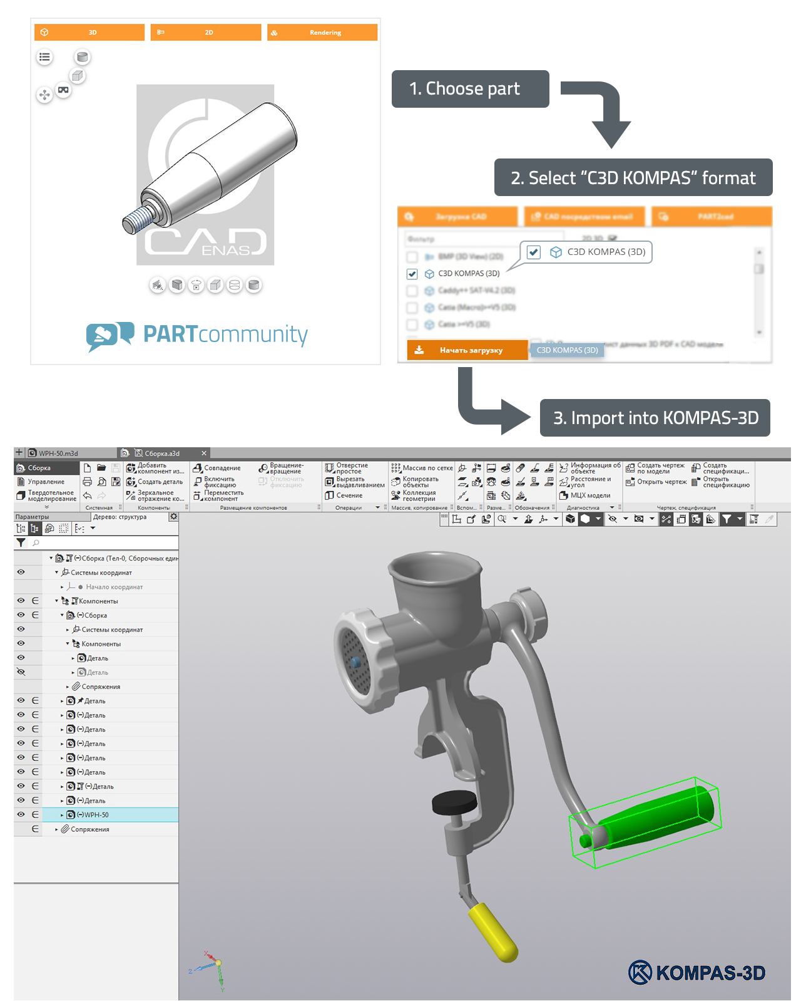Switch to the WPH-50.m3d document tab
This screenshot has width=801, height=1001.
(58, 453)
